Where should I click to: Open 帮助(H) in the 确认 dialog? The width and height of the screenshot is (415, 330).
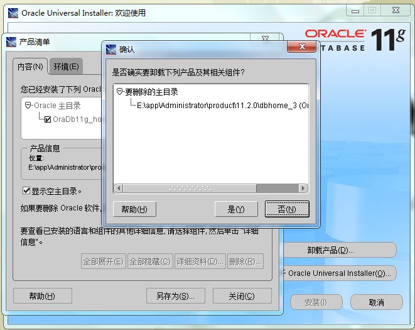coord(134,209)
